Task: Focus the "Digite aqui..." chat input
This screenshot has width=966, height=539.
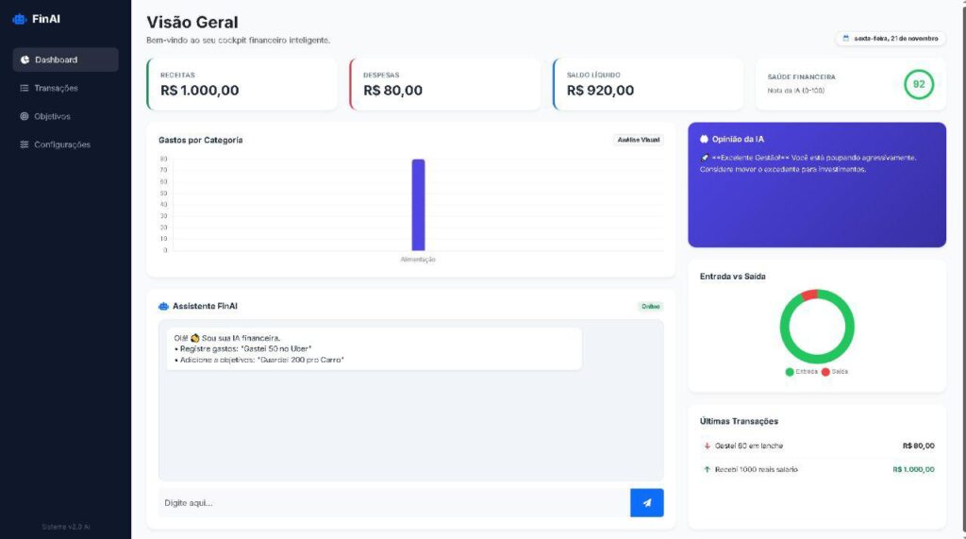Action: (393, 502)
